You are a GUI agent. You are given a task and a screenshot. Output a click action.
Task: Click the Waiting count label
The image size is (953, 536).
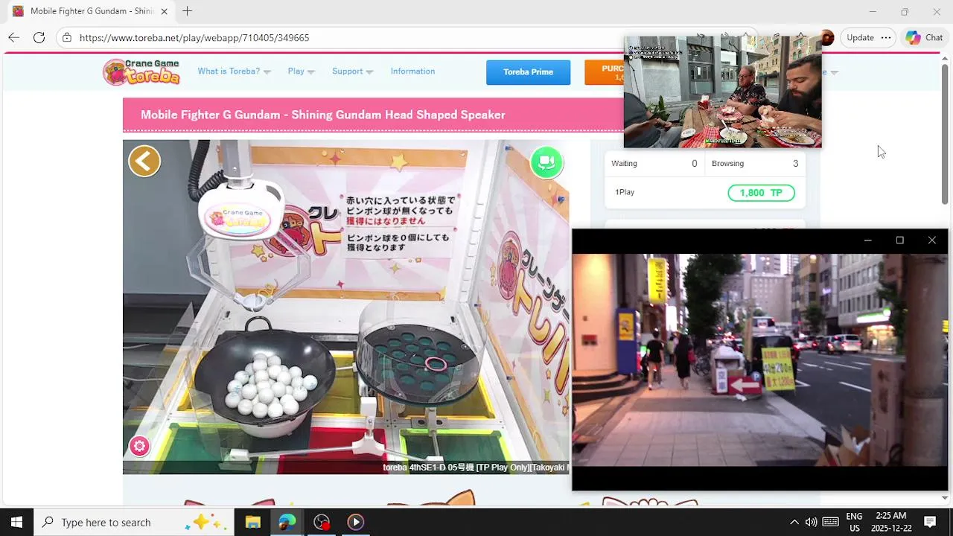(x=624, y=164)
